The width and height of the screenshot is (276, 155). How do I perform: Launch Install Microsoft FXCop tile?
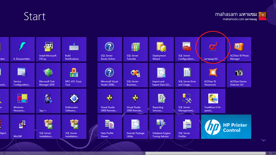(48, 49)
